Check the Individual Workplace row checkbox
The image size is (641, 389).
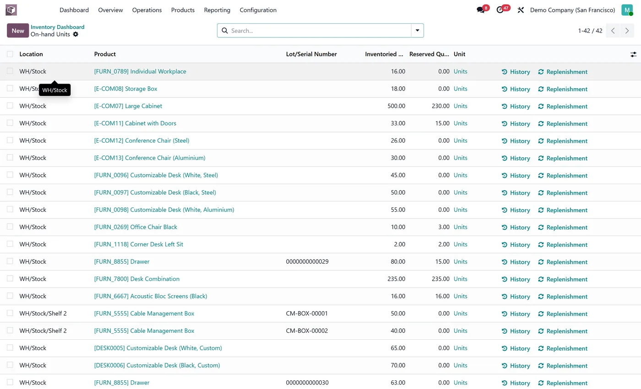[10, 71]
